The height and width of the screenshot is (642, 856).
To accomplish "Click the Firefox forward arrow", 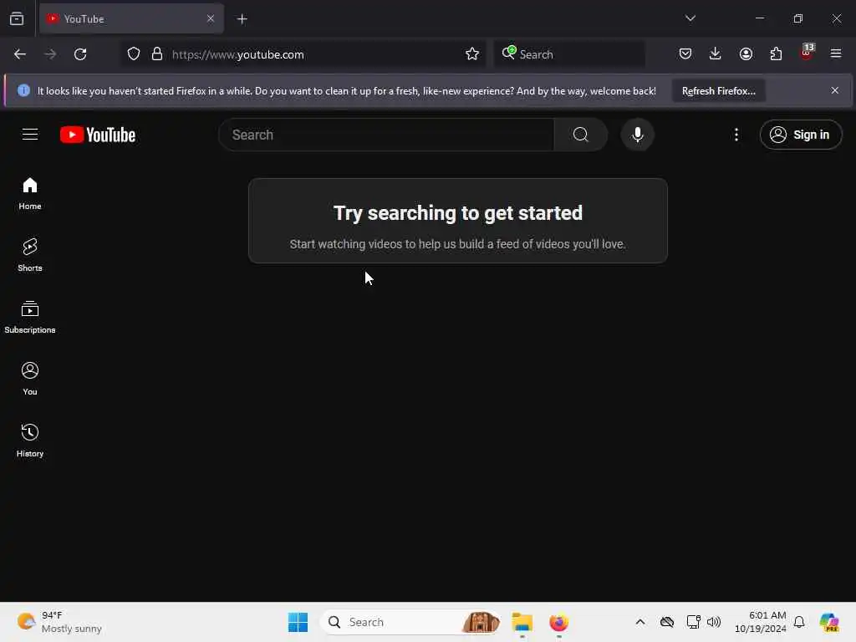I will coord(50,54).
